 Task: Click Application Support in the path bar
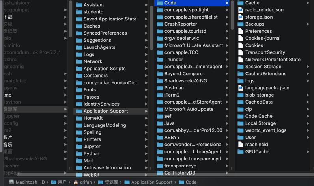152,182
